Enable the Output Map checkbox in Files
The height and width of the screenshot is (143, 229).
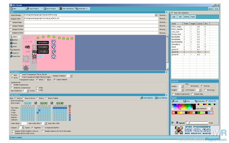11,22
